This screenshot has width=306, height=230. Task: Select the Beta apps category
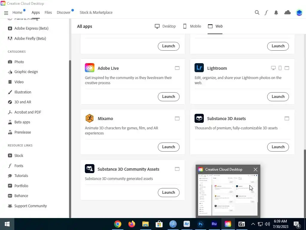click(19, 122)
